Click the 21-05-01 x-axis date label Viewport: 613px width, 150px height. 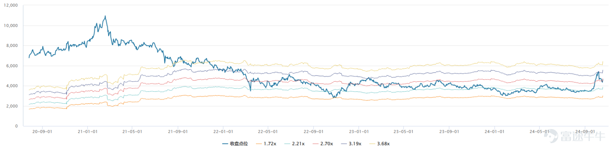pyautogui.click(x=132, y=132)
